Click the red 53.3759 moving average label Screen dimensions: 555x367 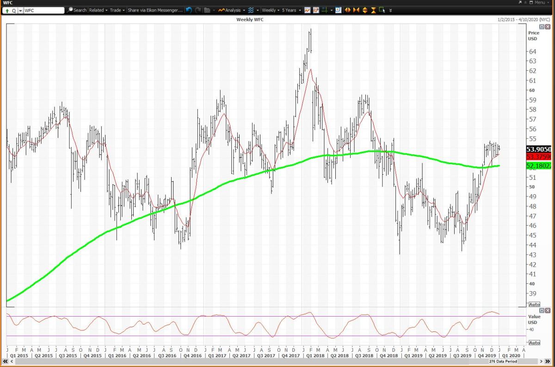[538, 156]
